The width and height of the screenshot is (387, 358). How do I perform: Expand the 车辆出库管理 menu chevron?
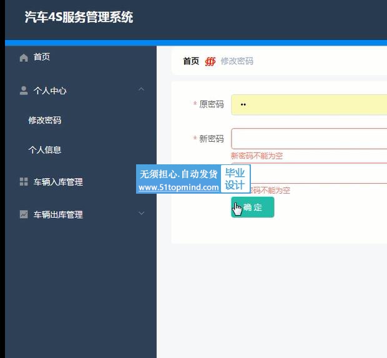tap(142, 213)
